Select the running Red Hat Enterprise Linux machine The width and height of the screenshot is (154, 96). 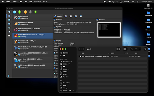pyautogui.click(x=33, y=36)
